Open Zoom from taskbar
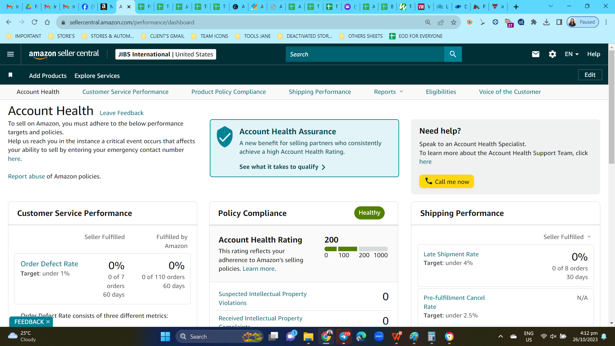 click(379, 336)
